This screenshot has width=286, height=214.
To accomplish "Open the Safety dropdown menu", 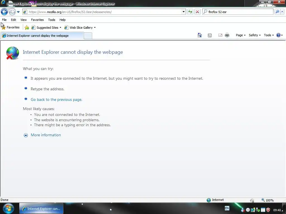I will point(255,35).
